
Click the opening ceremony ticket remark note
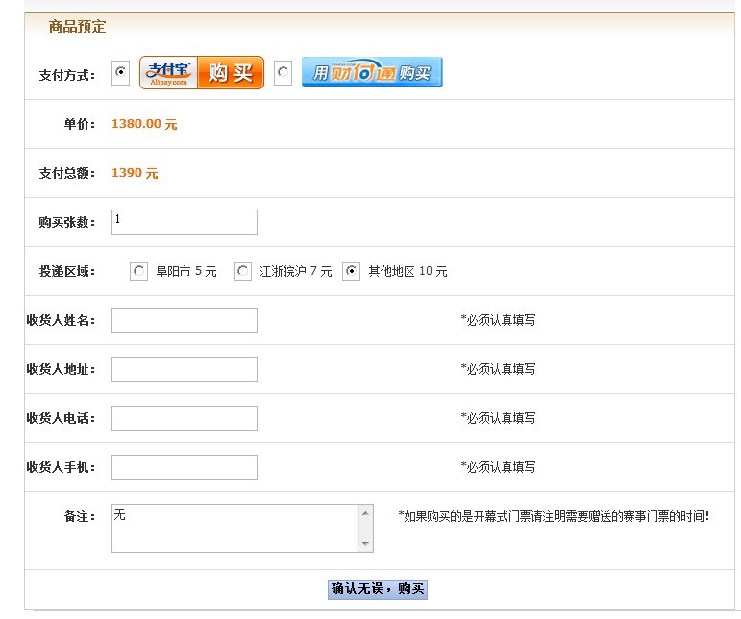pos(554,516)
